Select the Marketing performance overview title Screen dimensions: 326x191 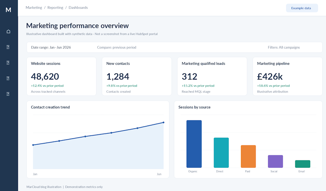tap(77, 26)
